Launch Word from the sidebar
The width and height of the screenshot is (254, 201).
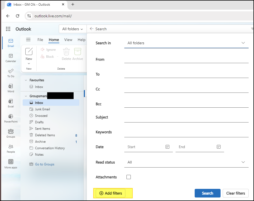pyautogui.click(x=11, y=88)
